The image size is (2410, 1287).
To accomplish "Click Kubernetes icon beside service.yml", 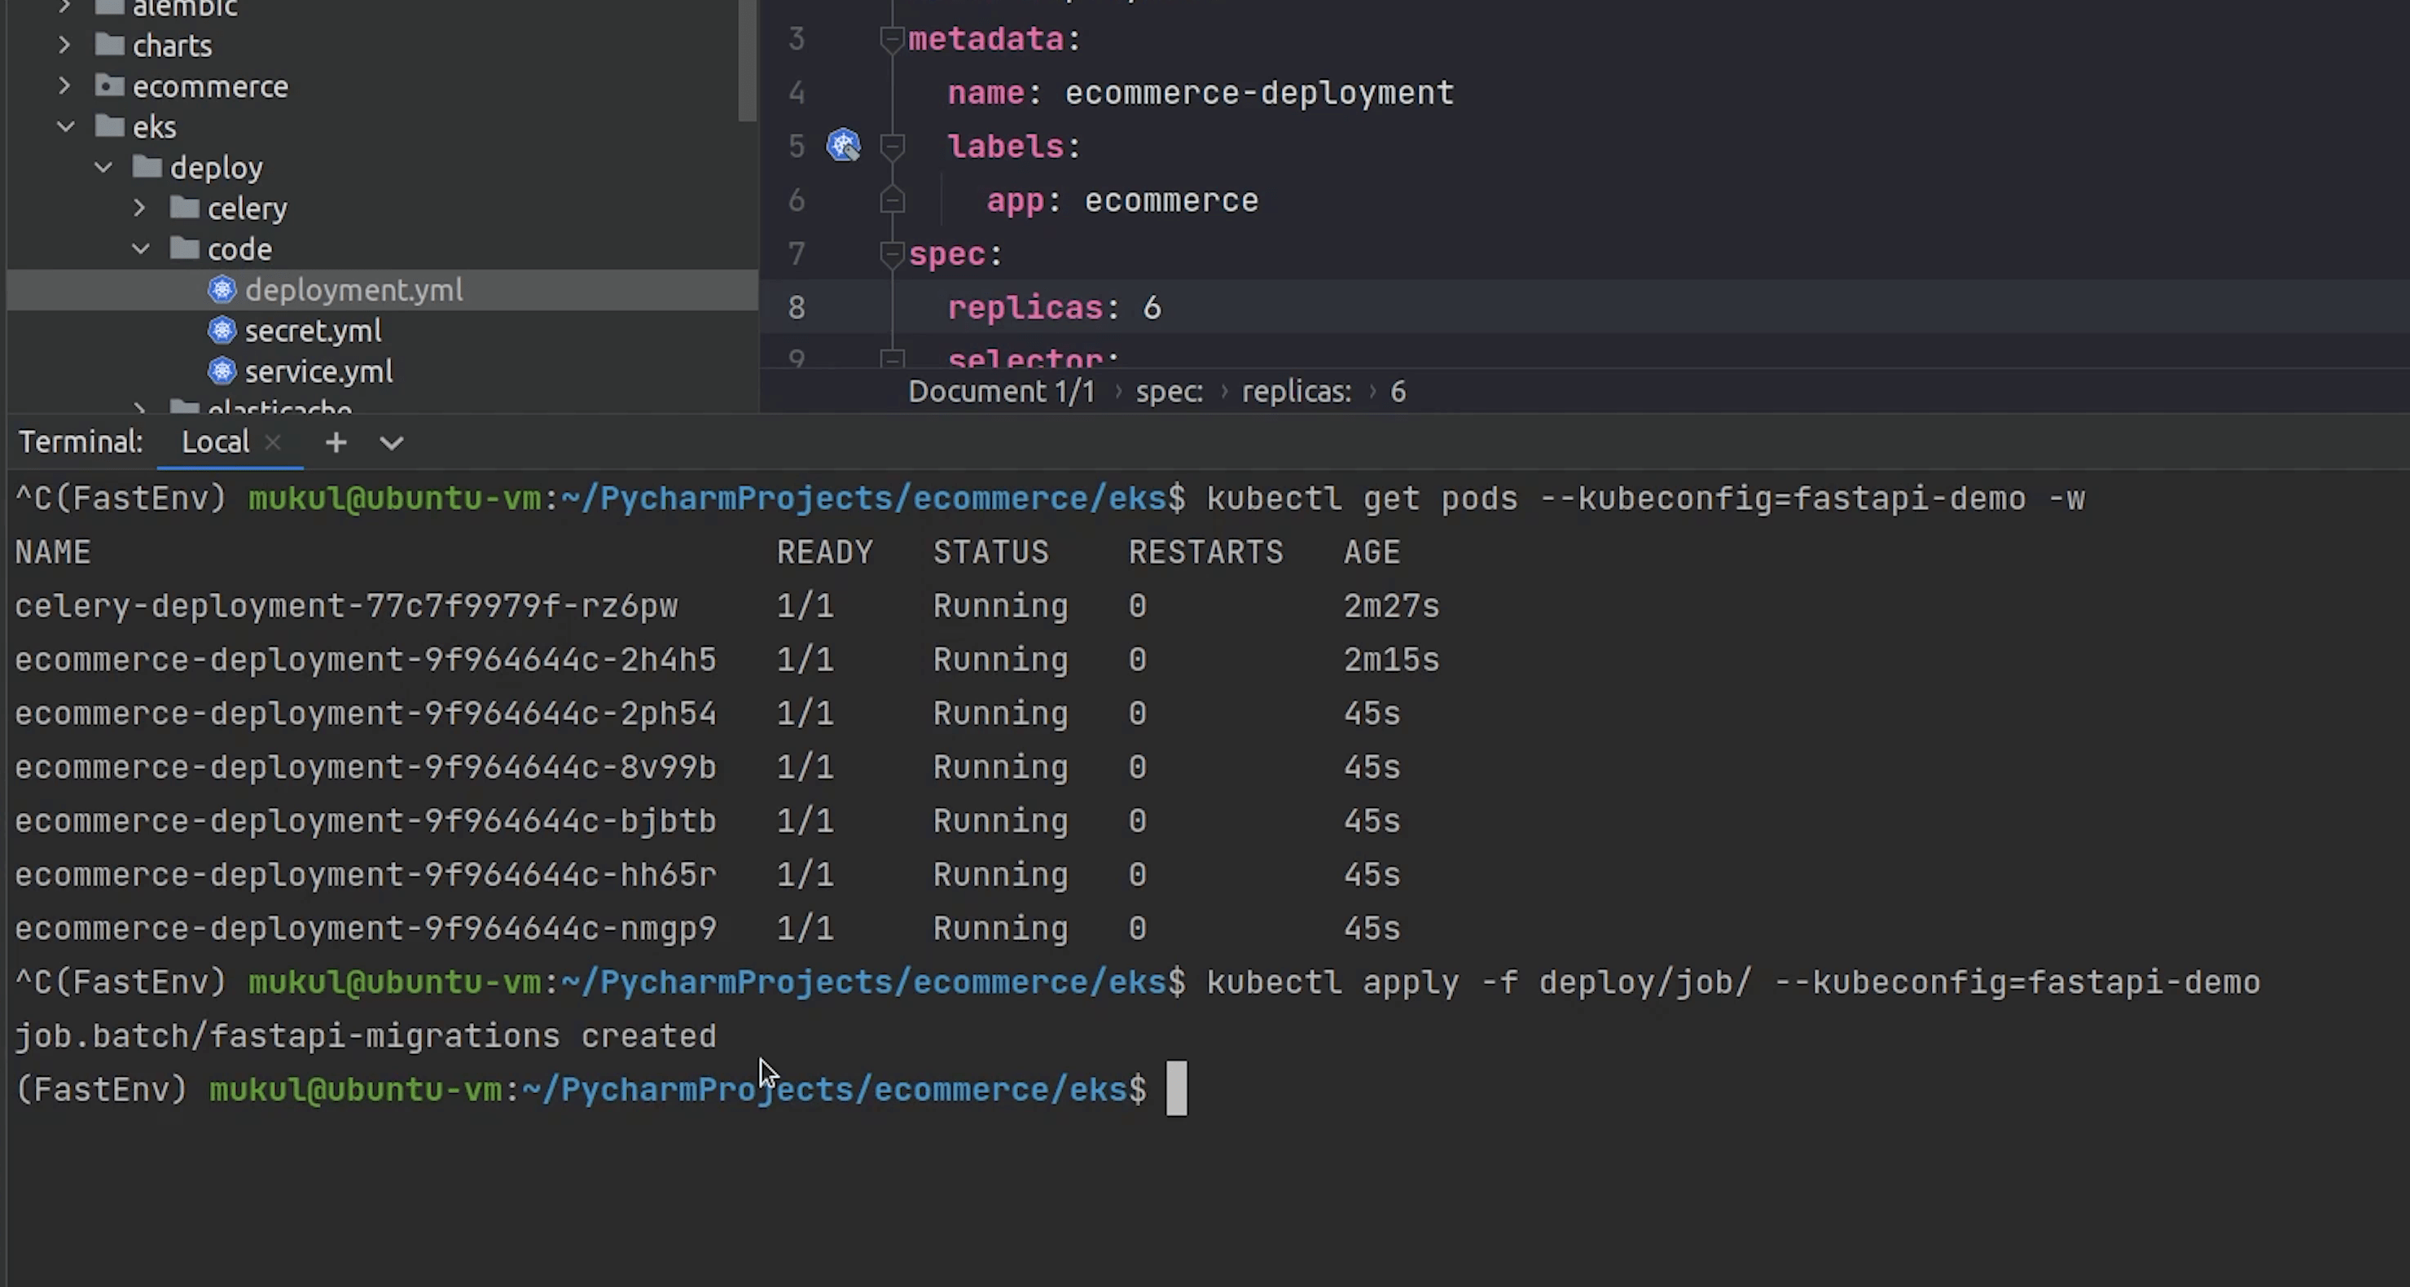I will tap(222, 371).
